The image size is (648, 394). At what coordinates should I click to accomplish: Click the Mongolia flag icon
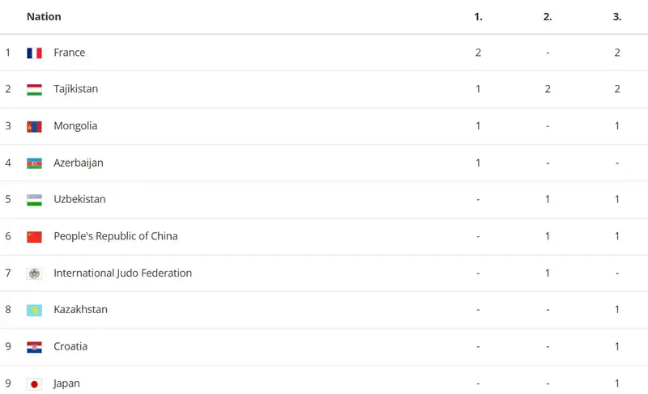[34, 127]
